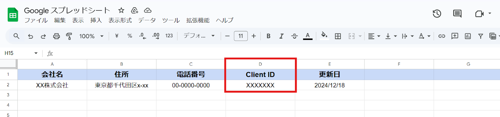Open the 123 number formats menu
The width and height of the screenshot is (500, 117).
click(x=169, y=36)
